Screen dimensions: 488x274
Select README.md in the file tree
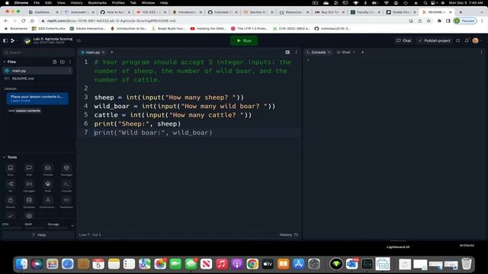tap(23, 78)
